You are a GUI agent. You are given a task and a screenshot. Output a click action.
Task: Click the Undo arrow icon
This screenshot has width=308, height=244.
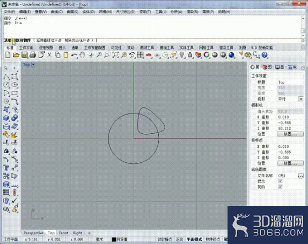74,55
